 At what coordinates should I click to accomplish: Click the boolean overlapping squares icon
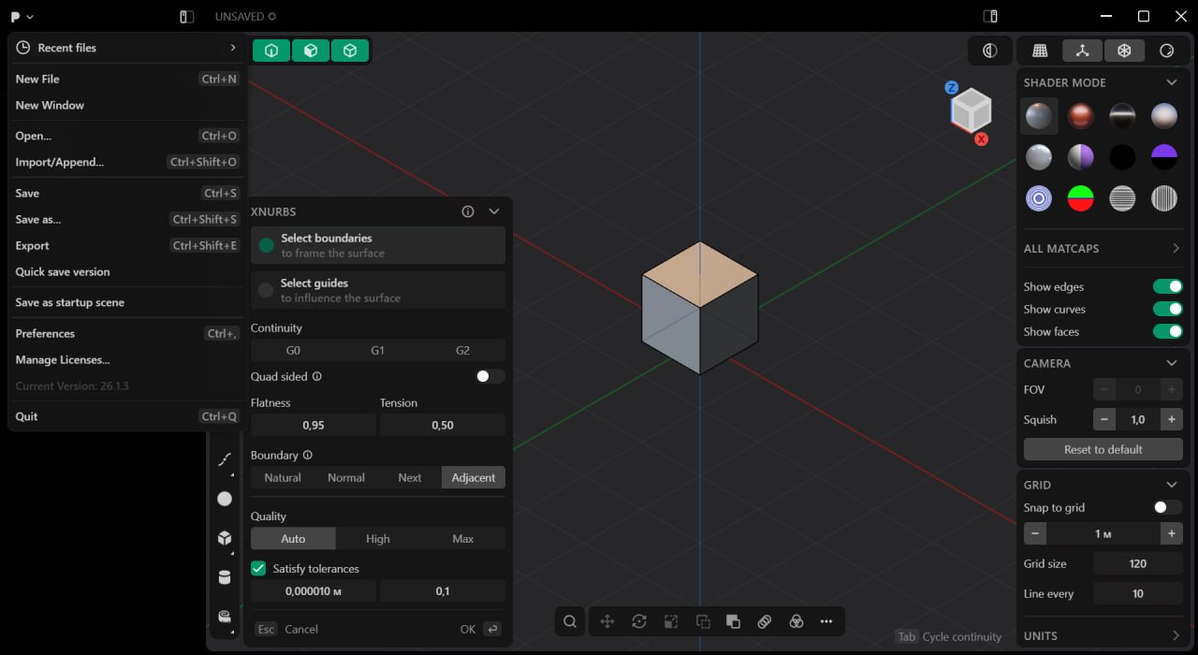coord(734,621)
